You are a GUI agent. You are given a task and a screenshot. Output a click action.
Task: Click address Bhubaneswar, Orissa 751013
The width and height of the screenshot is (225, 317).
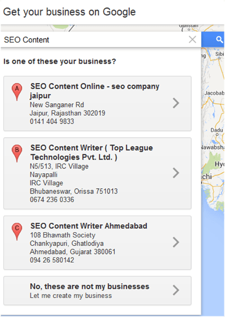coord(74,191)
